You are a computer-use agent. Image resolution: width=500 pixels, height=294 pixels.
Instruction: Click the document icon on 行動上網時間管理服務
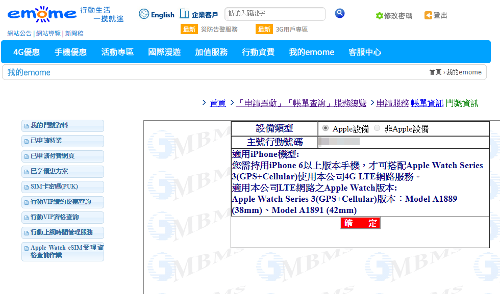point(27,233)
